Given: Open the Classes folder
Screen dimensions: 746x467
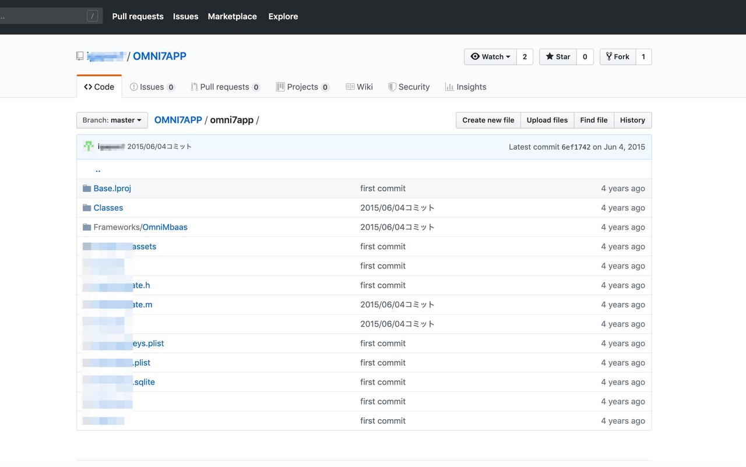Looking at the screenshot, I should pos(108,208).
